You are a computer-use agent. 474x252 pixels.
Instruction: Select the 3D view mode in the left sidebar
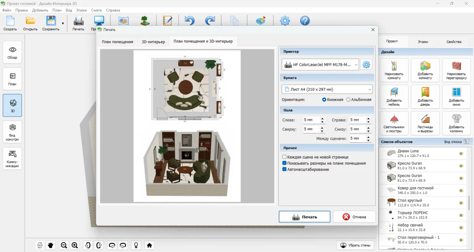[12, 105]
